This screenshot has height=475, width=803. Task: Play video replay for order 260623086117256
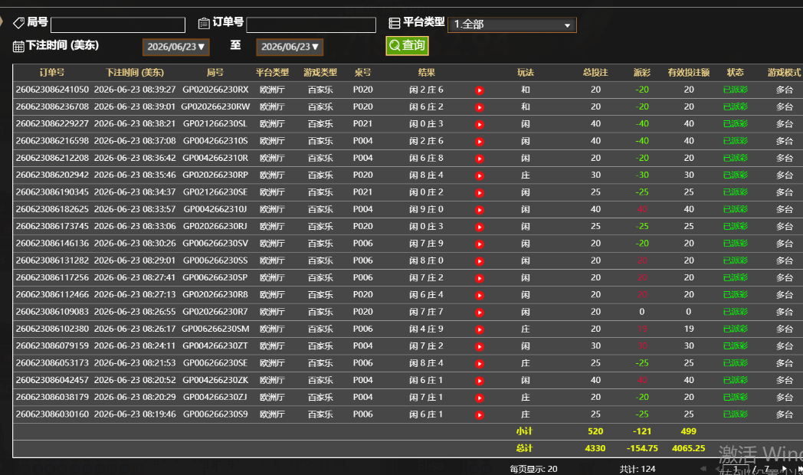click(x=480, y=278)
